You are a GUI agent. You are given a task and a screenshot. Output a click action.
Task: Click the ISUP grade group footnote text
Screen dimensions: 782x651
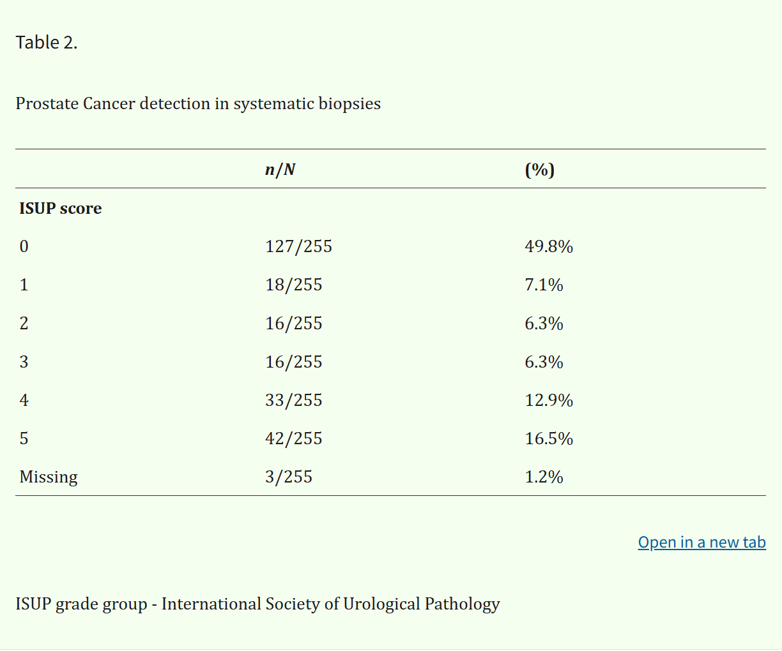point(257,604)
